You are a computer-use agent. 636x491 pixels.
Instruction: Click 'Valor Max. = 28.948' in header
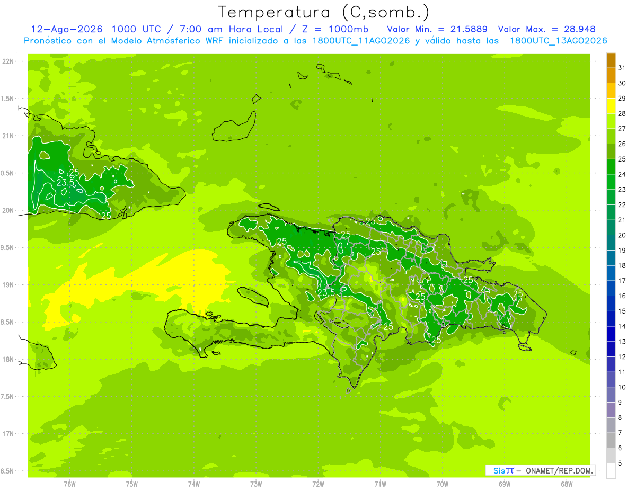tap(547, 29)
